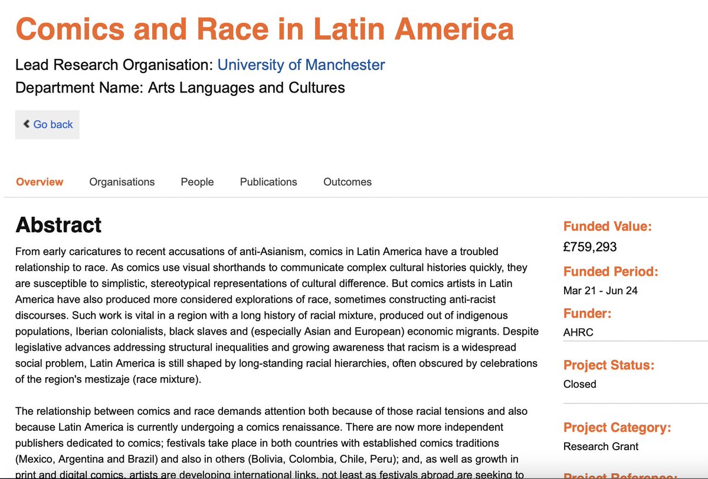Click the Funded Period heading

click(x=611, y=272)
